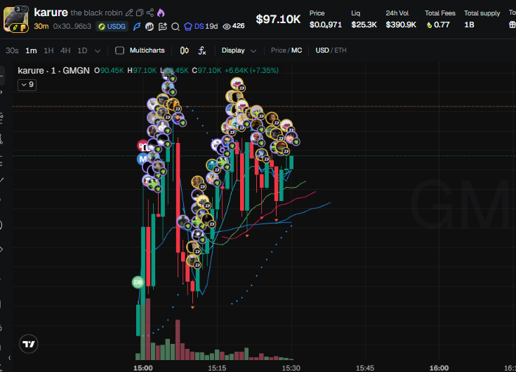The height and width of the screenshot is (372, 516).
Task: Click the 15:45 time axis label
Action: coord(364,368)
